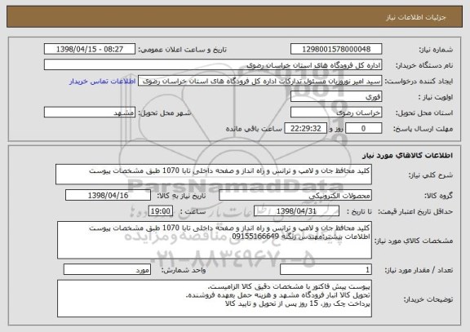Click the label مهلت ارسال پاسخ
This screenshot has width=470, height=332.
click(423, 129)
